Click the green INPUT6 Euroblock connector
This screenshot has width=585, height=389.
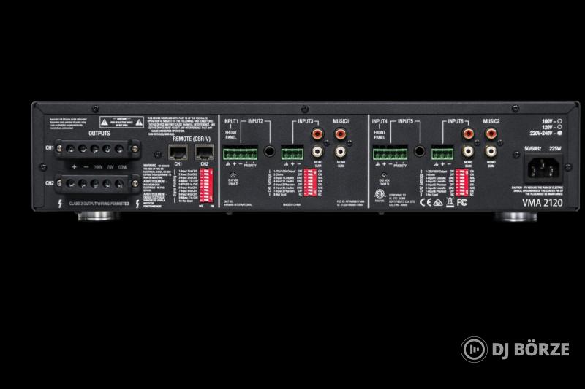442,153
